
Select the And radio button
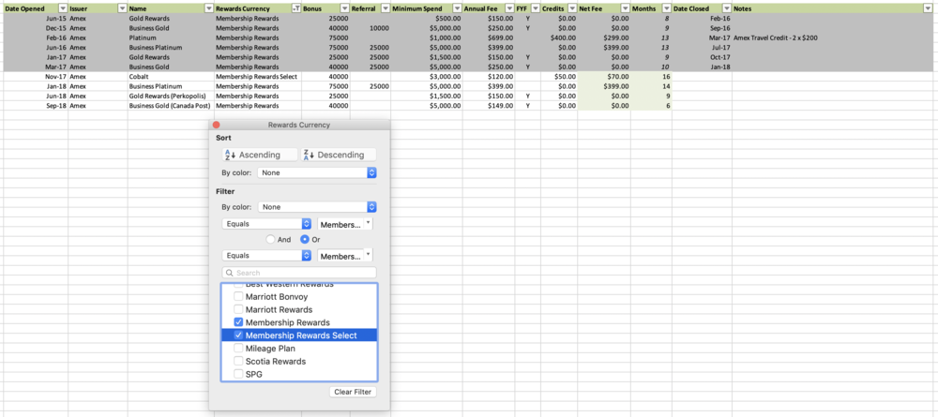(271, 239)
